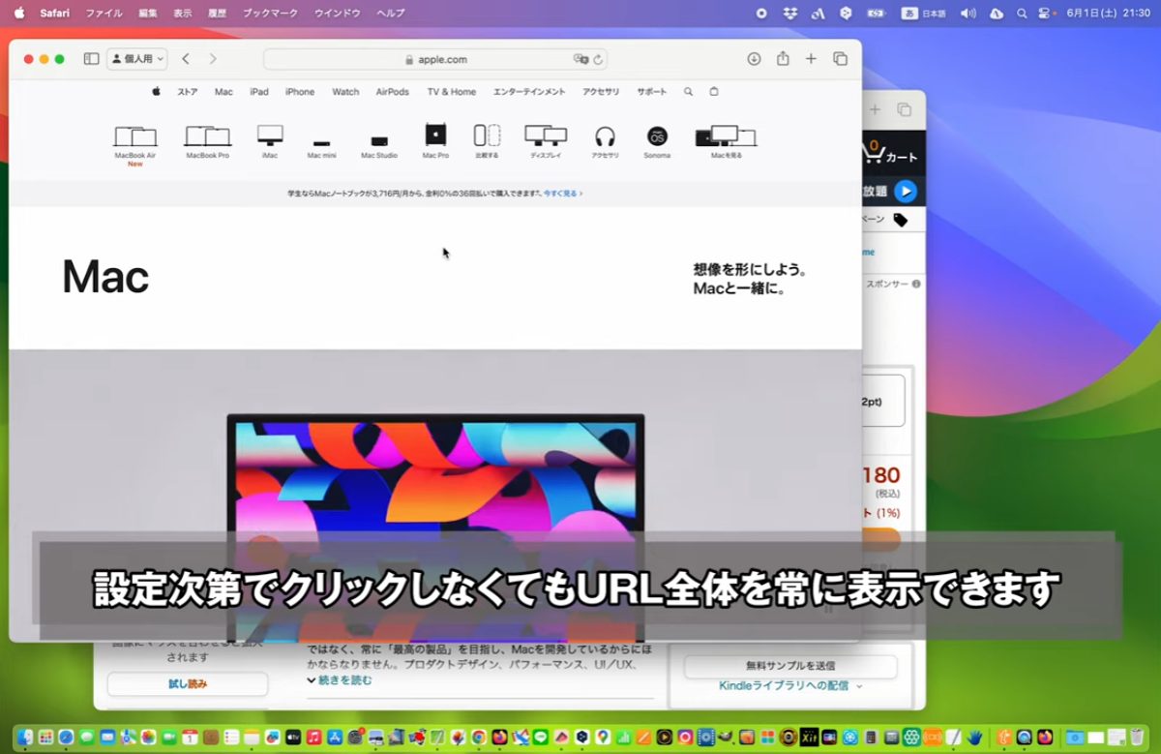
Task: Click the 試し読み button in back window
Action: coord(188,684)
